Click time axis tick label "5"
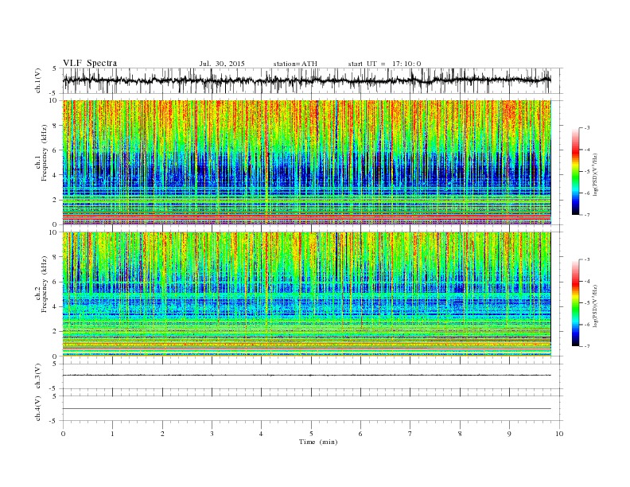 [311, 434]
